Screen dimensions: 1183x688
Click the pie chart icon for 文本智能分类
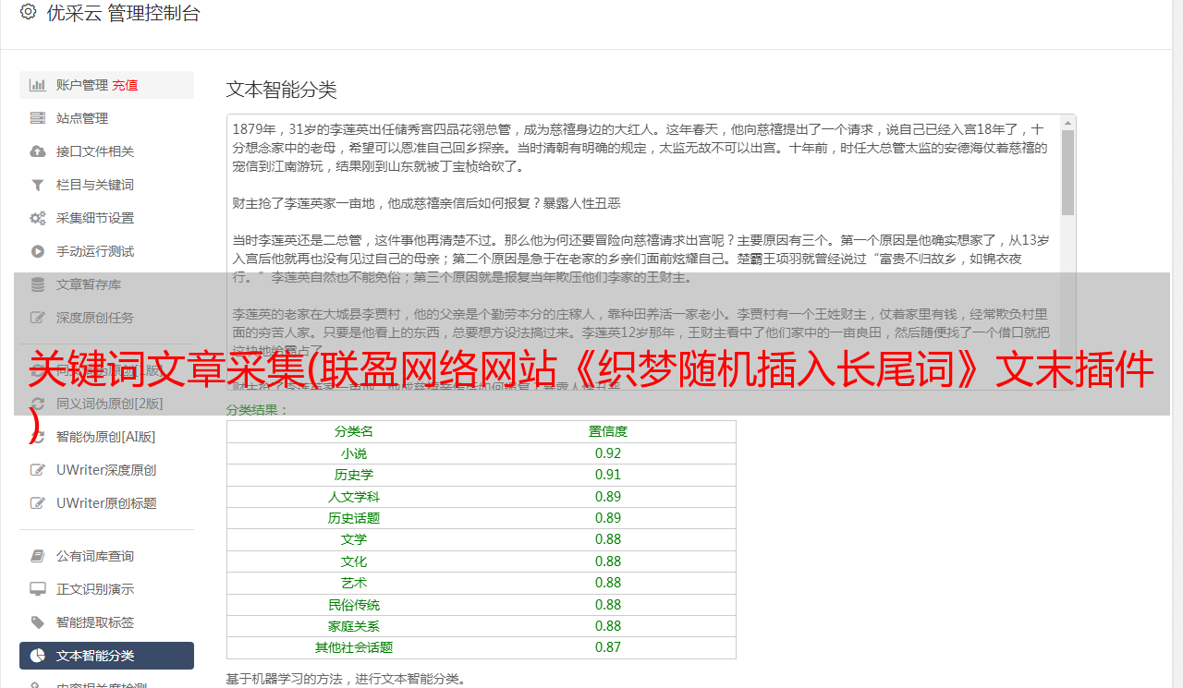(38, 656)
